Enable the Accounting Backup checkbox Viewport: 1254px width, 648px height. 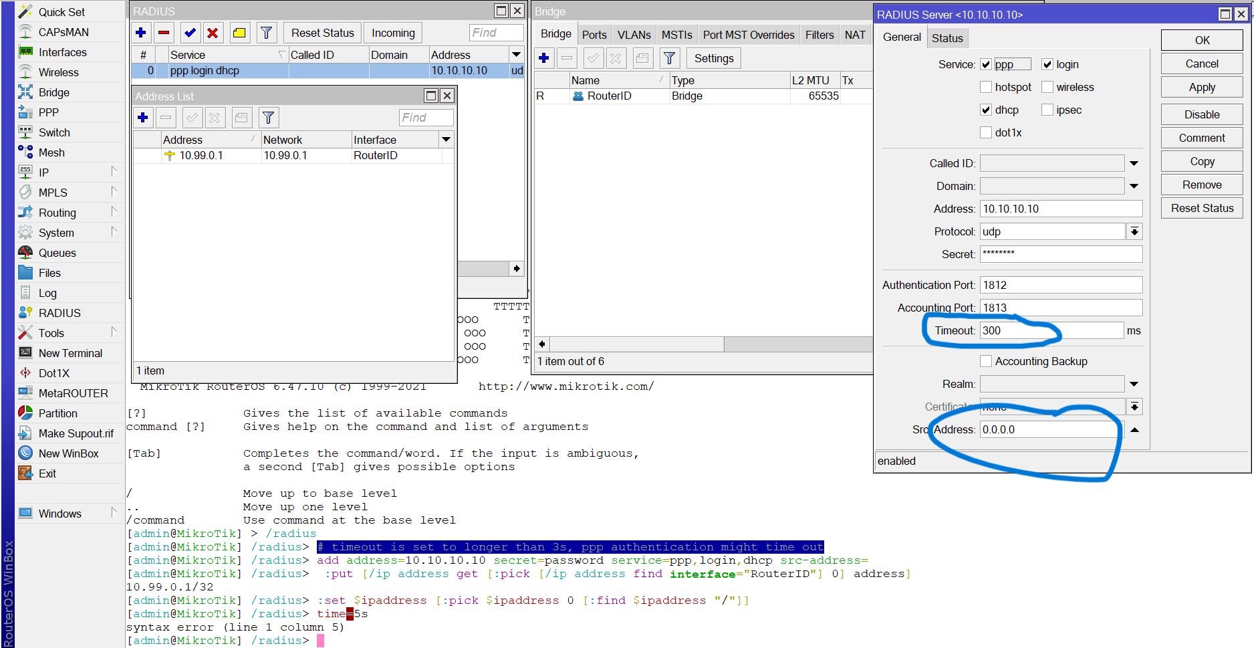986,361
